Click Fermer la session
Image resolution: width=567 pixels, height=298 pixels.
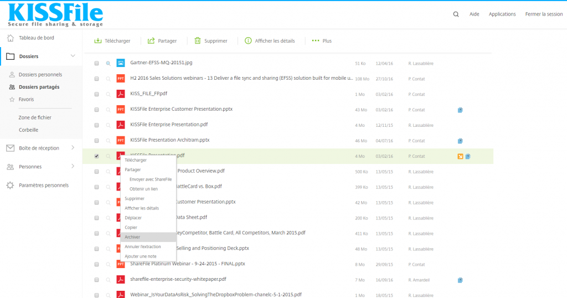pyautogui.click(x=544, y=14)
